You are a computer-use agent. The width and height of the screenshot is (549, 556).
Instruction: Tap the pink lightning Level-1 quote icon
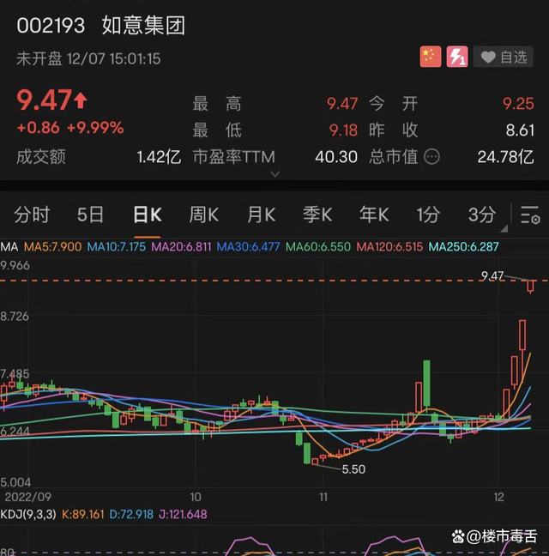pyautogui.click(x=457, y=57)
